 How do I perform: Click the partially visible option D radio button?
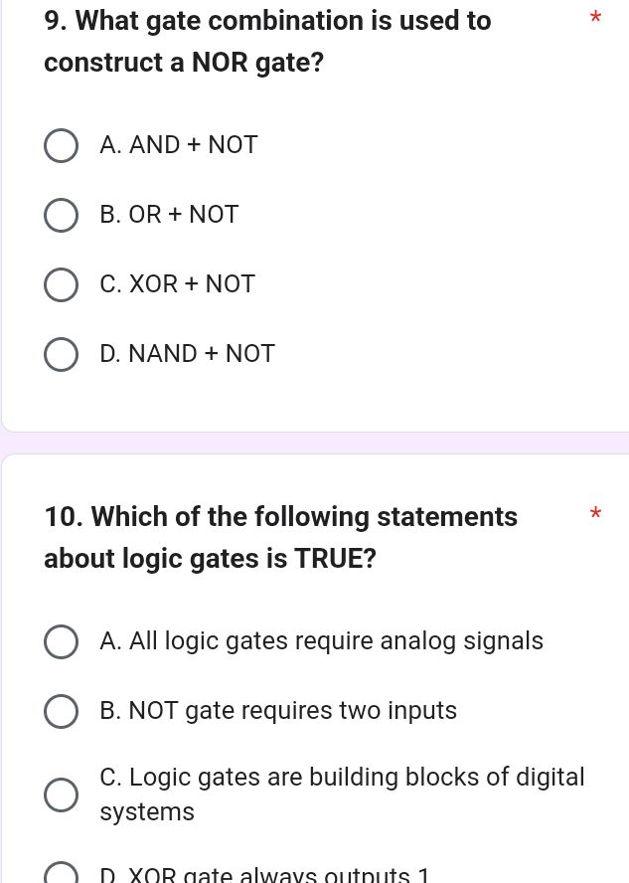click(x=61, y=872)
